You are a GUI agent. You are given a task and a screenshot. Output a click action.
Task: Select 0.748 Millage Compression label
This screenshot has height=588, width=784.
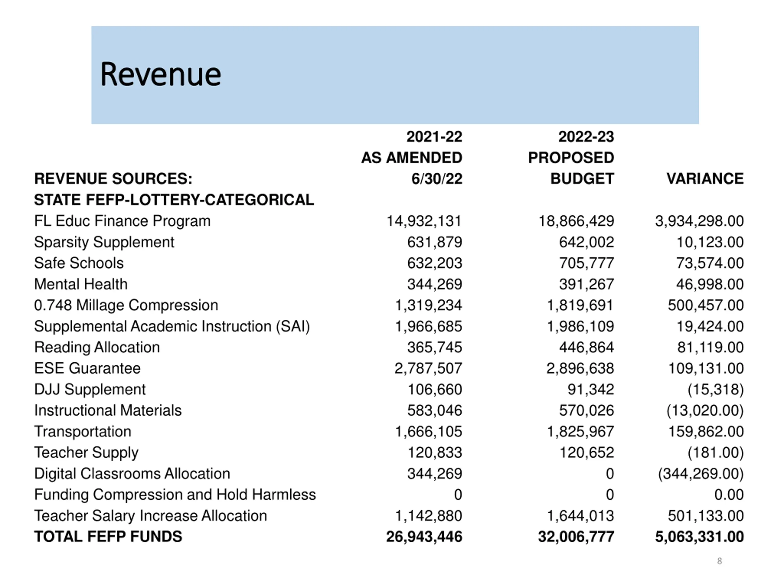126,306
